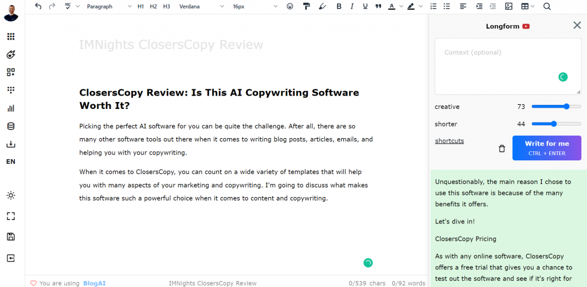This screenshot has height=287, width=587.
Task: Open the highlight color options arrow
Action: (x=421, y=6)
